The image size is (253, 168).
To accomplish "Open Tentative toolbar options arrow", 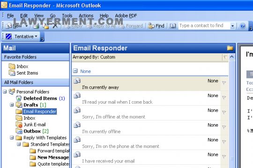I will coord(42,37).
